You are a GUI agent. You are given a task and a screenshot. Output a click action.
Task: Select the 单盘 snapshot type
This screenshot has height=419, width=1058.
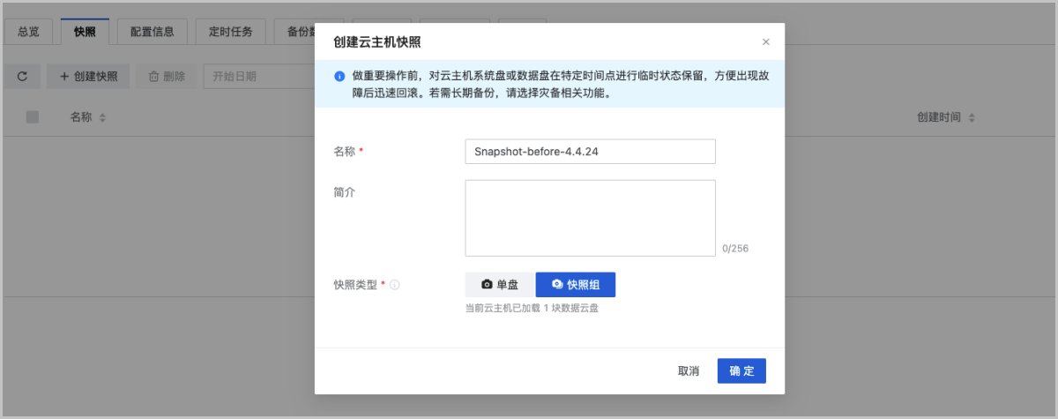tap(499, 285)
